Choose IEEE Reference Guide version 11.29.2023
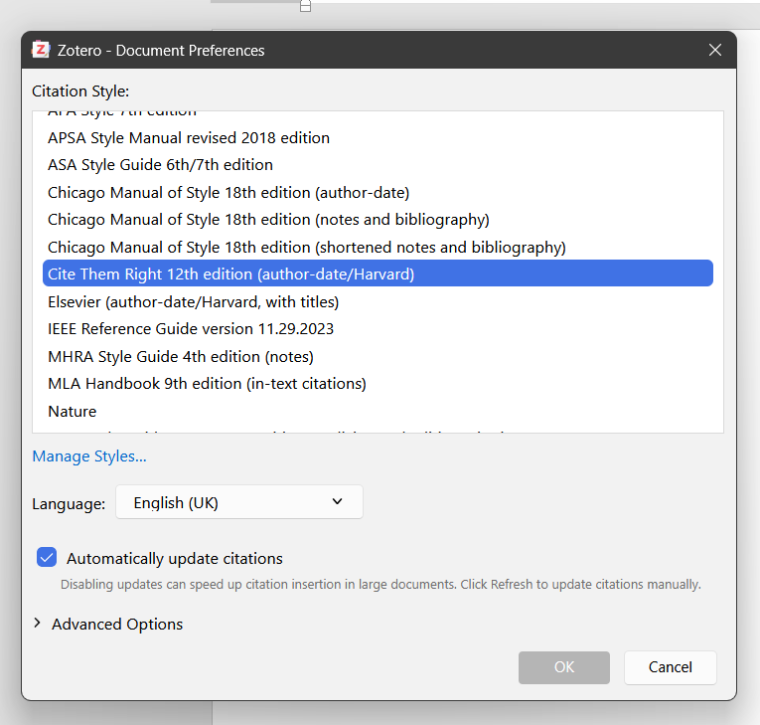Screen dimensions: 760x725 (x=378, y=329)
